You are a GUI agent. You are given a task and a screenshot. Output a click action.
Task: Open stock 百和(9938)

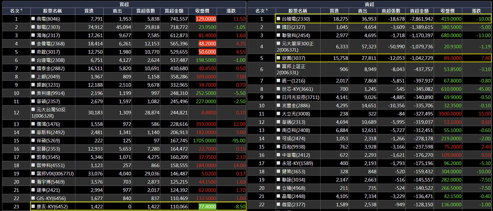coord(293,147)
